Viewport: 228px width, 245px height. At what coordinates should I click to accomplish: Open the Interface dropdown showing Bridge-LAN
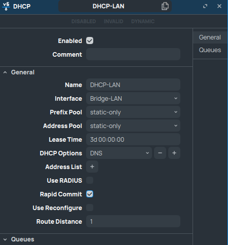pos(133,98)
